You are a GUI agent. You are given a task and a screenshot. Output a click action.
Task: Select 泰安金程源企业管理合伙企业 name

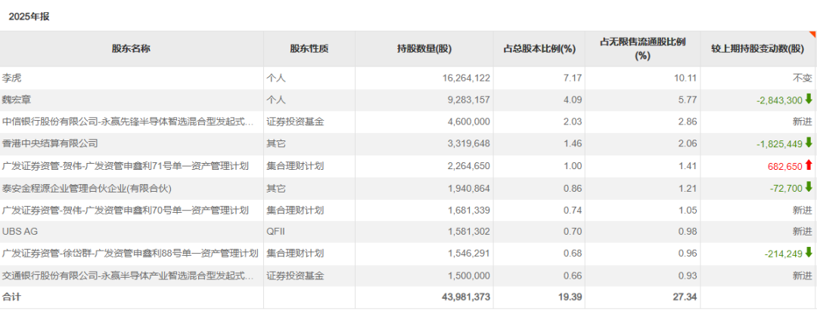(x=87, y=188)
